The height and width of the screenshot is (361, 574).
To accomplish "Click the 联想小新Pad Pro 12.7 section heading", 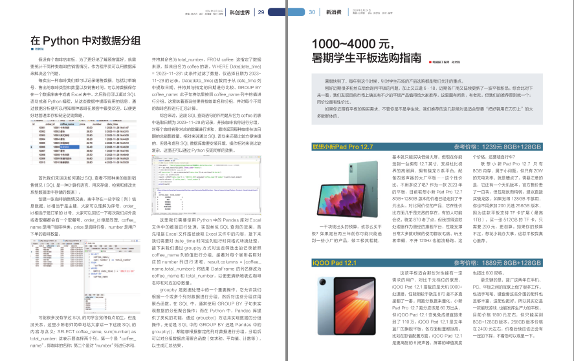I will [342, 147].
